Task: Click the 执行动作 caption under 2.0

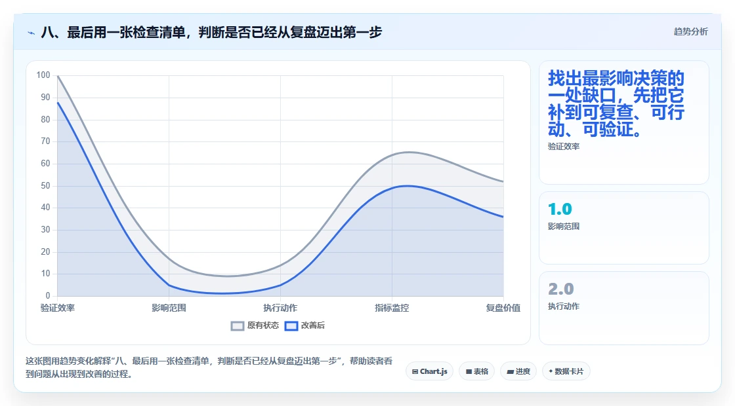Action: click(x=564, y=306)
